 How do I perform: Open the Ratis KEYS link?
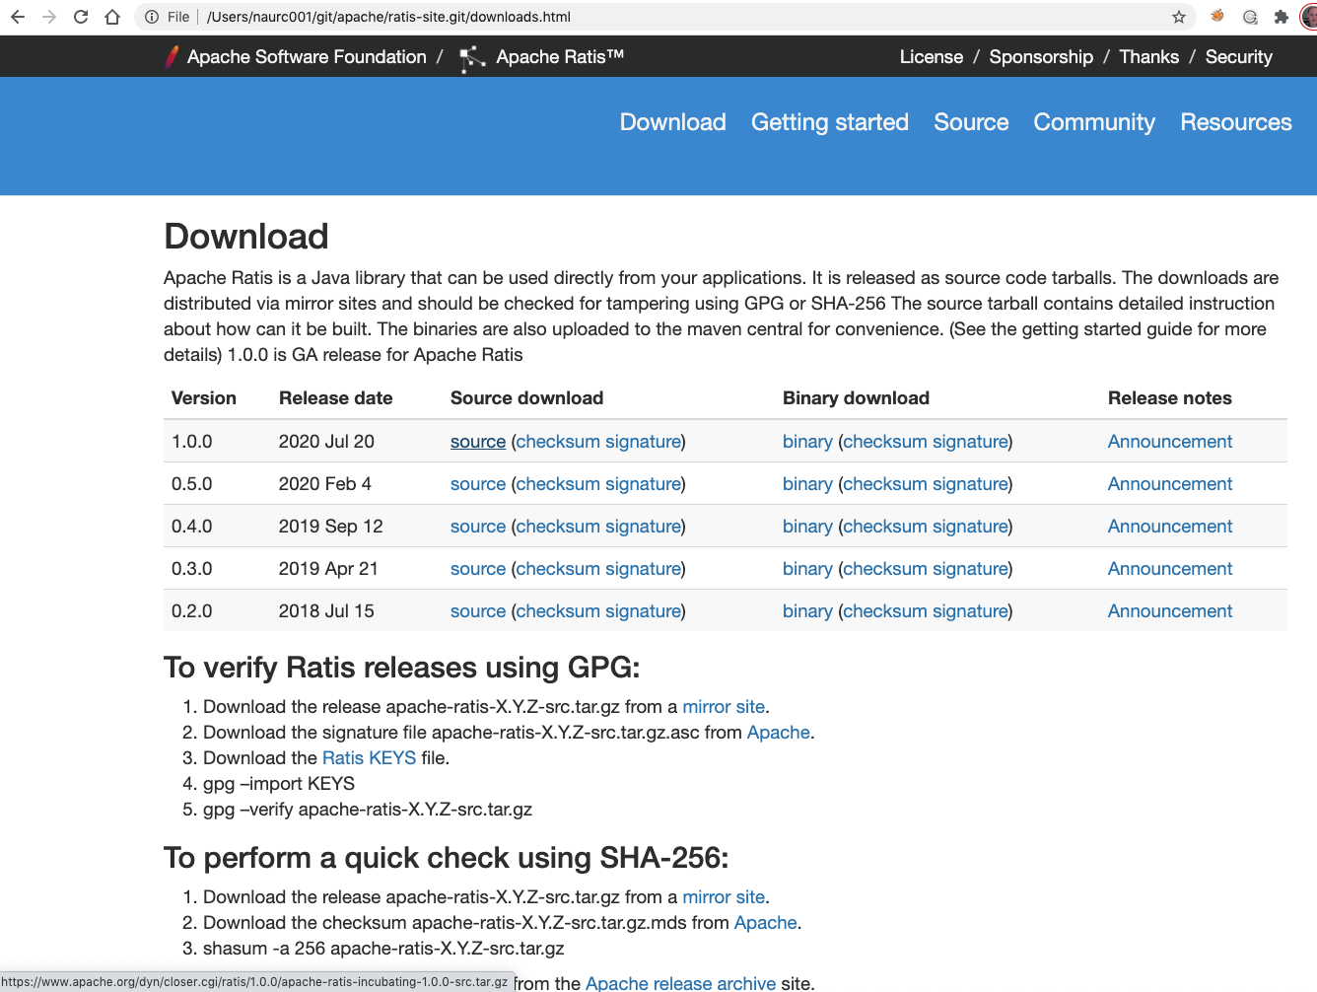(370, 758)
